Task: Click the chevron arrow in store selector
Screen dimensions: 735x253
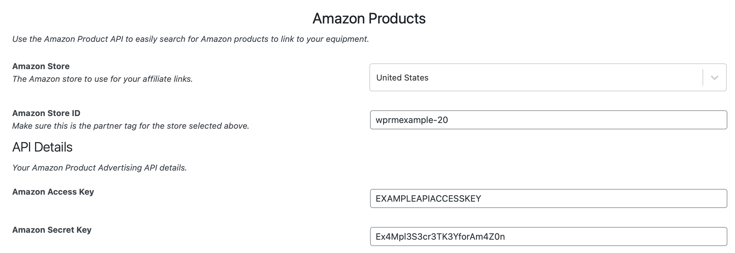Action: click(714, 78)
